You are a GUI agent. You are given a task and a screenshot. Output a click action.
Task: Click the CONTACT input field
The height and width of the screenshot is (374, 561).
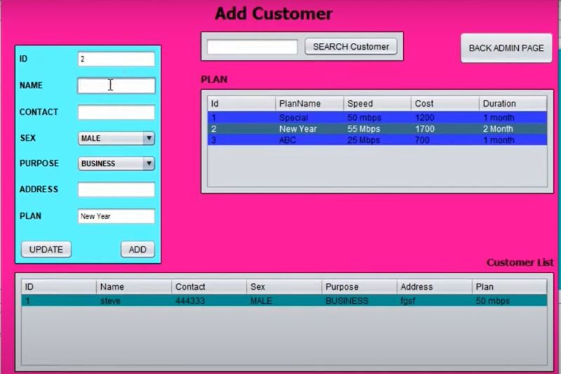point(117,112)
